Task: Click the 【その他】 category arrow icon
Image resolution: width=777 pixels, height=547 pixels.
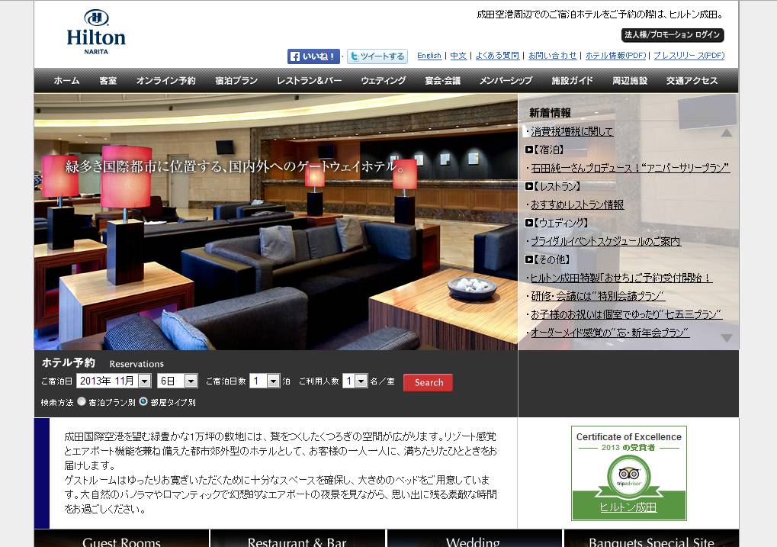Action: pyautogui.click(x=528, y=259)
